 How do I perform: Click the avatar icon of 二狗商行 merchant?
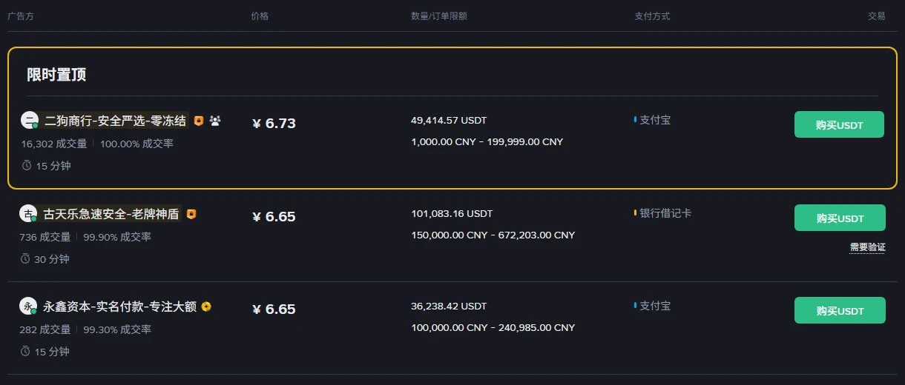click(29, 120)
